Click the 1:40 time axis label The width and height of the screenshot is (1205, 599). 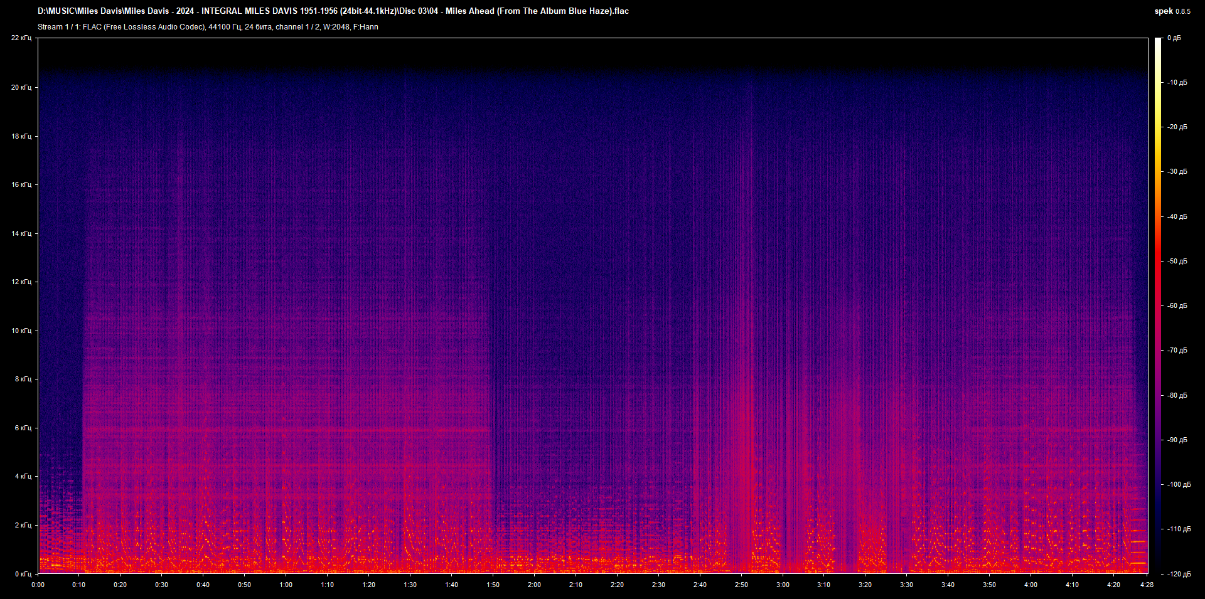click(x=451, y=585)
